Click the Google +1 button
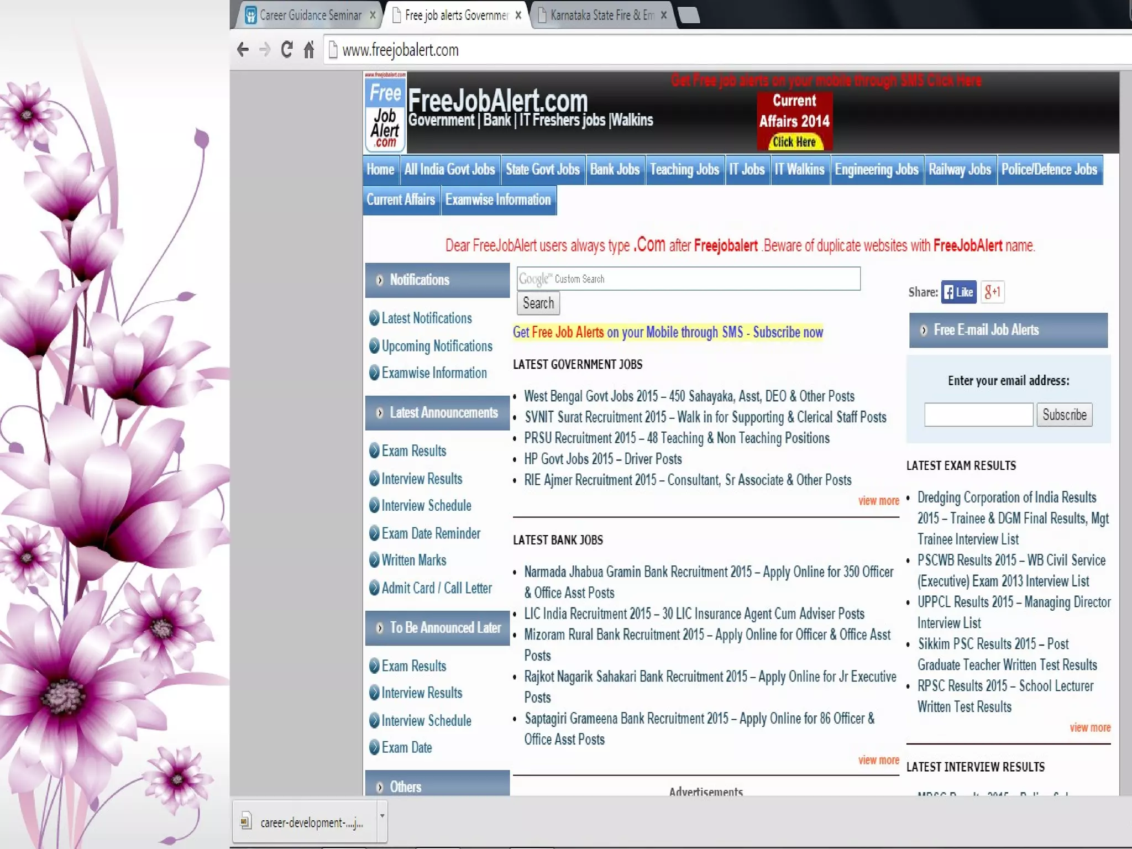 (992, 292)
